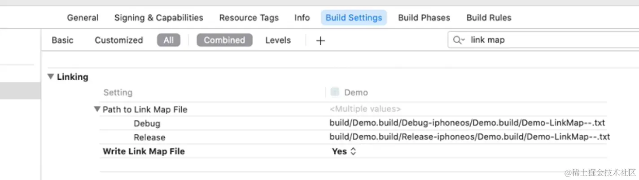Click the search magnifier icon

458,40
